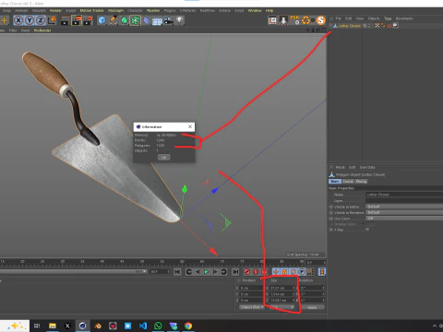The width and height of the screenshot is (443, 332).
Task: Click the coordinate system icon
Action: click(52, 20)
